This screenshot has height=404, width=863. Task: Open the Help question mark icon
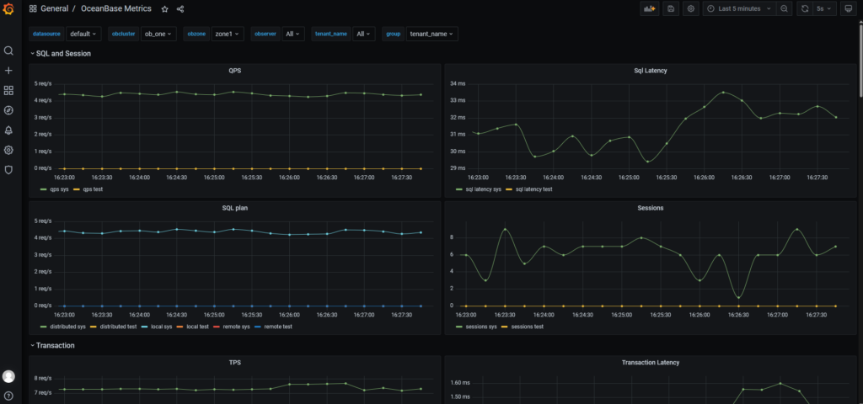[8, 396]
